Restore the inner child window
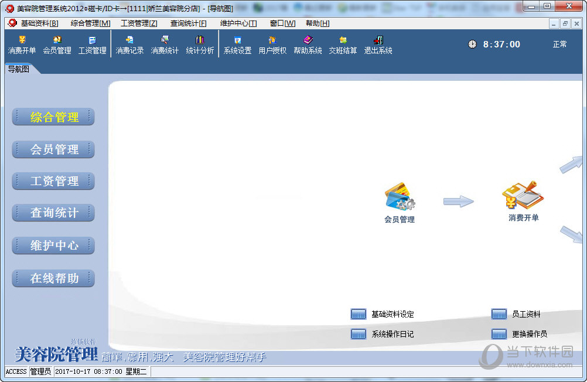Image resolution: width=587 pixels, height=382 pixels. tap(565, 24)
